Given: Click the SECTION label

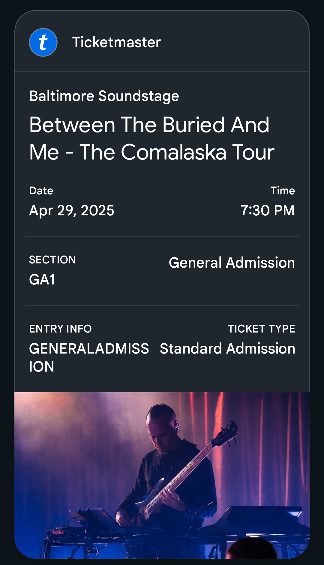Looking at the screenshot, I should point(52,260).
